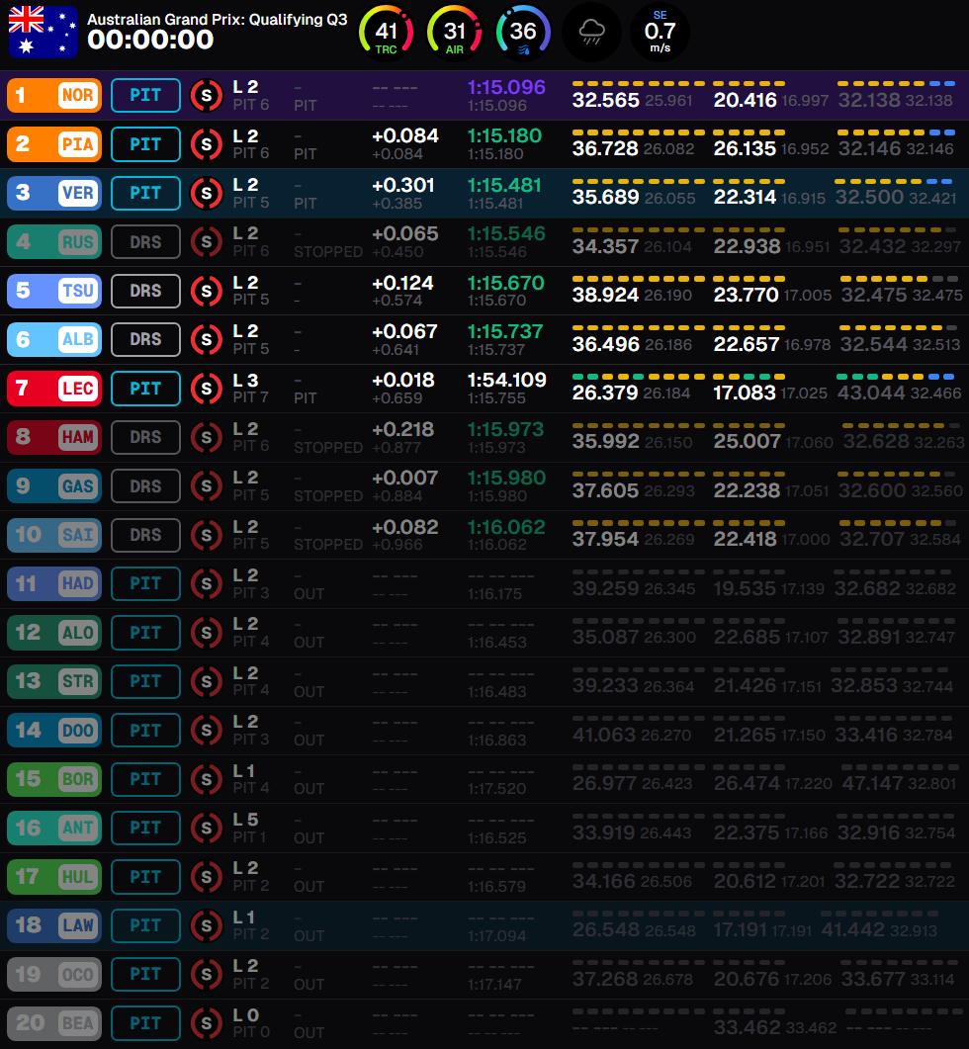
Task: Click the soft tyre icon for ANT
Action: point(206,829)
